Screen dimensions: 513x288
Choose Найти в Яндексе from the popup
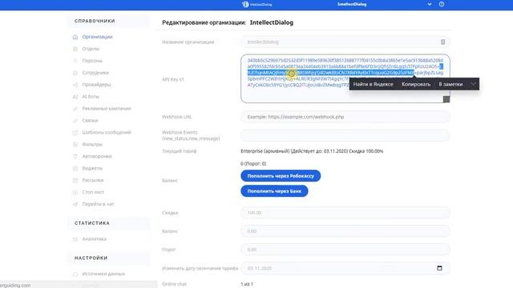[373, 84]
